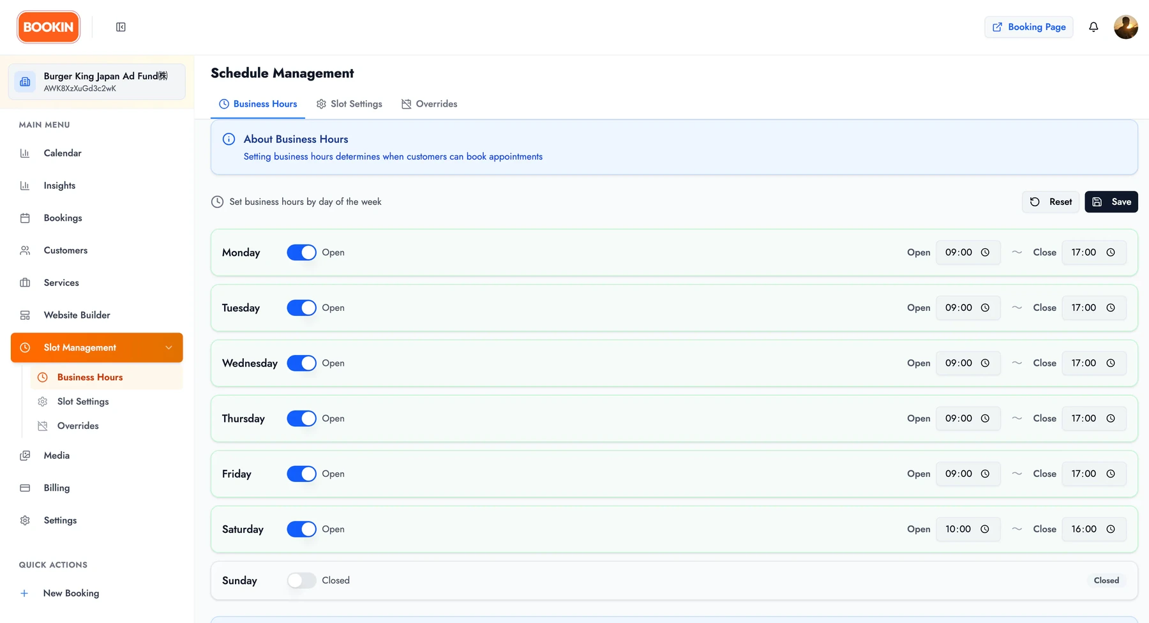Enable Sunday with the closed switch

(x=301, y=580)
